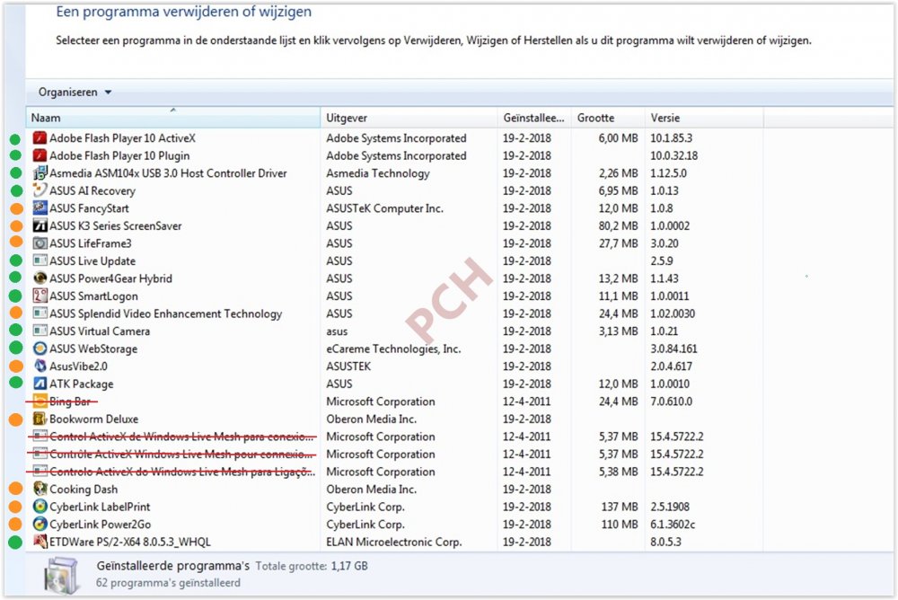Click 'eCareme Technologies, Inc.' publisher cell

coord(393,349)
